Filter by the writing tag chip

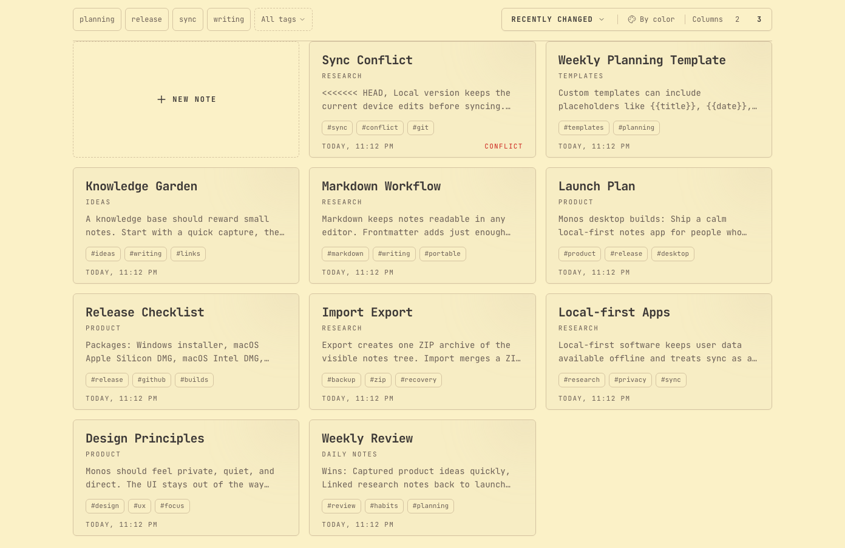pyautogui.click(x=229, y=19)
